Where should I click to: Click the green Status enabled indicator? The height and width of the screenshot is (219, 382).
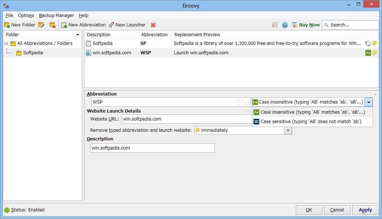point(7,210)
